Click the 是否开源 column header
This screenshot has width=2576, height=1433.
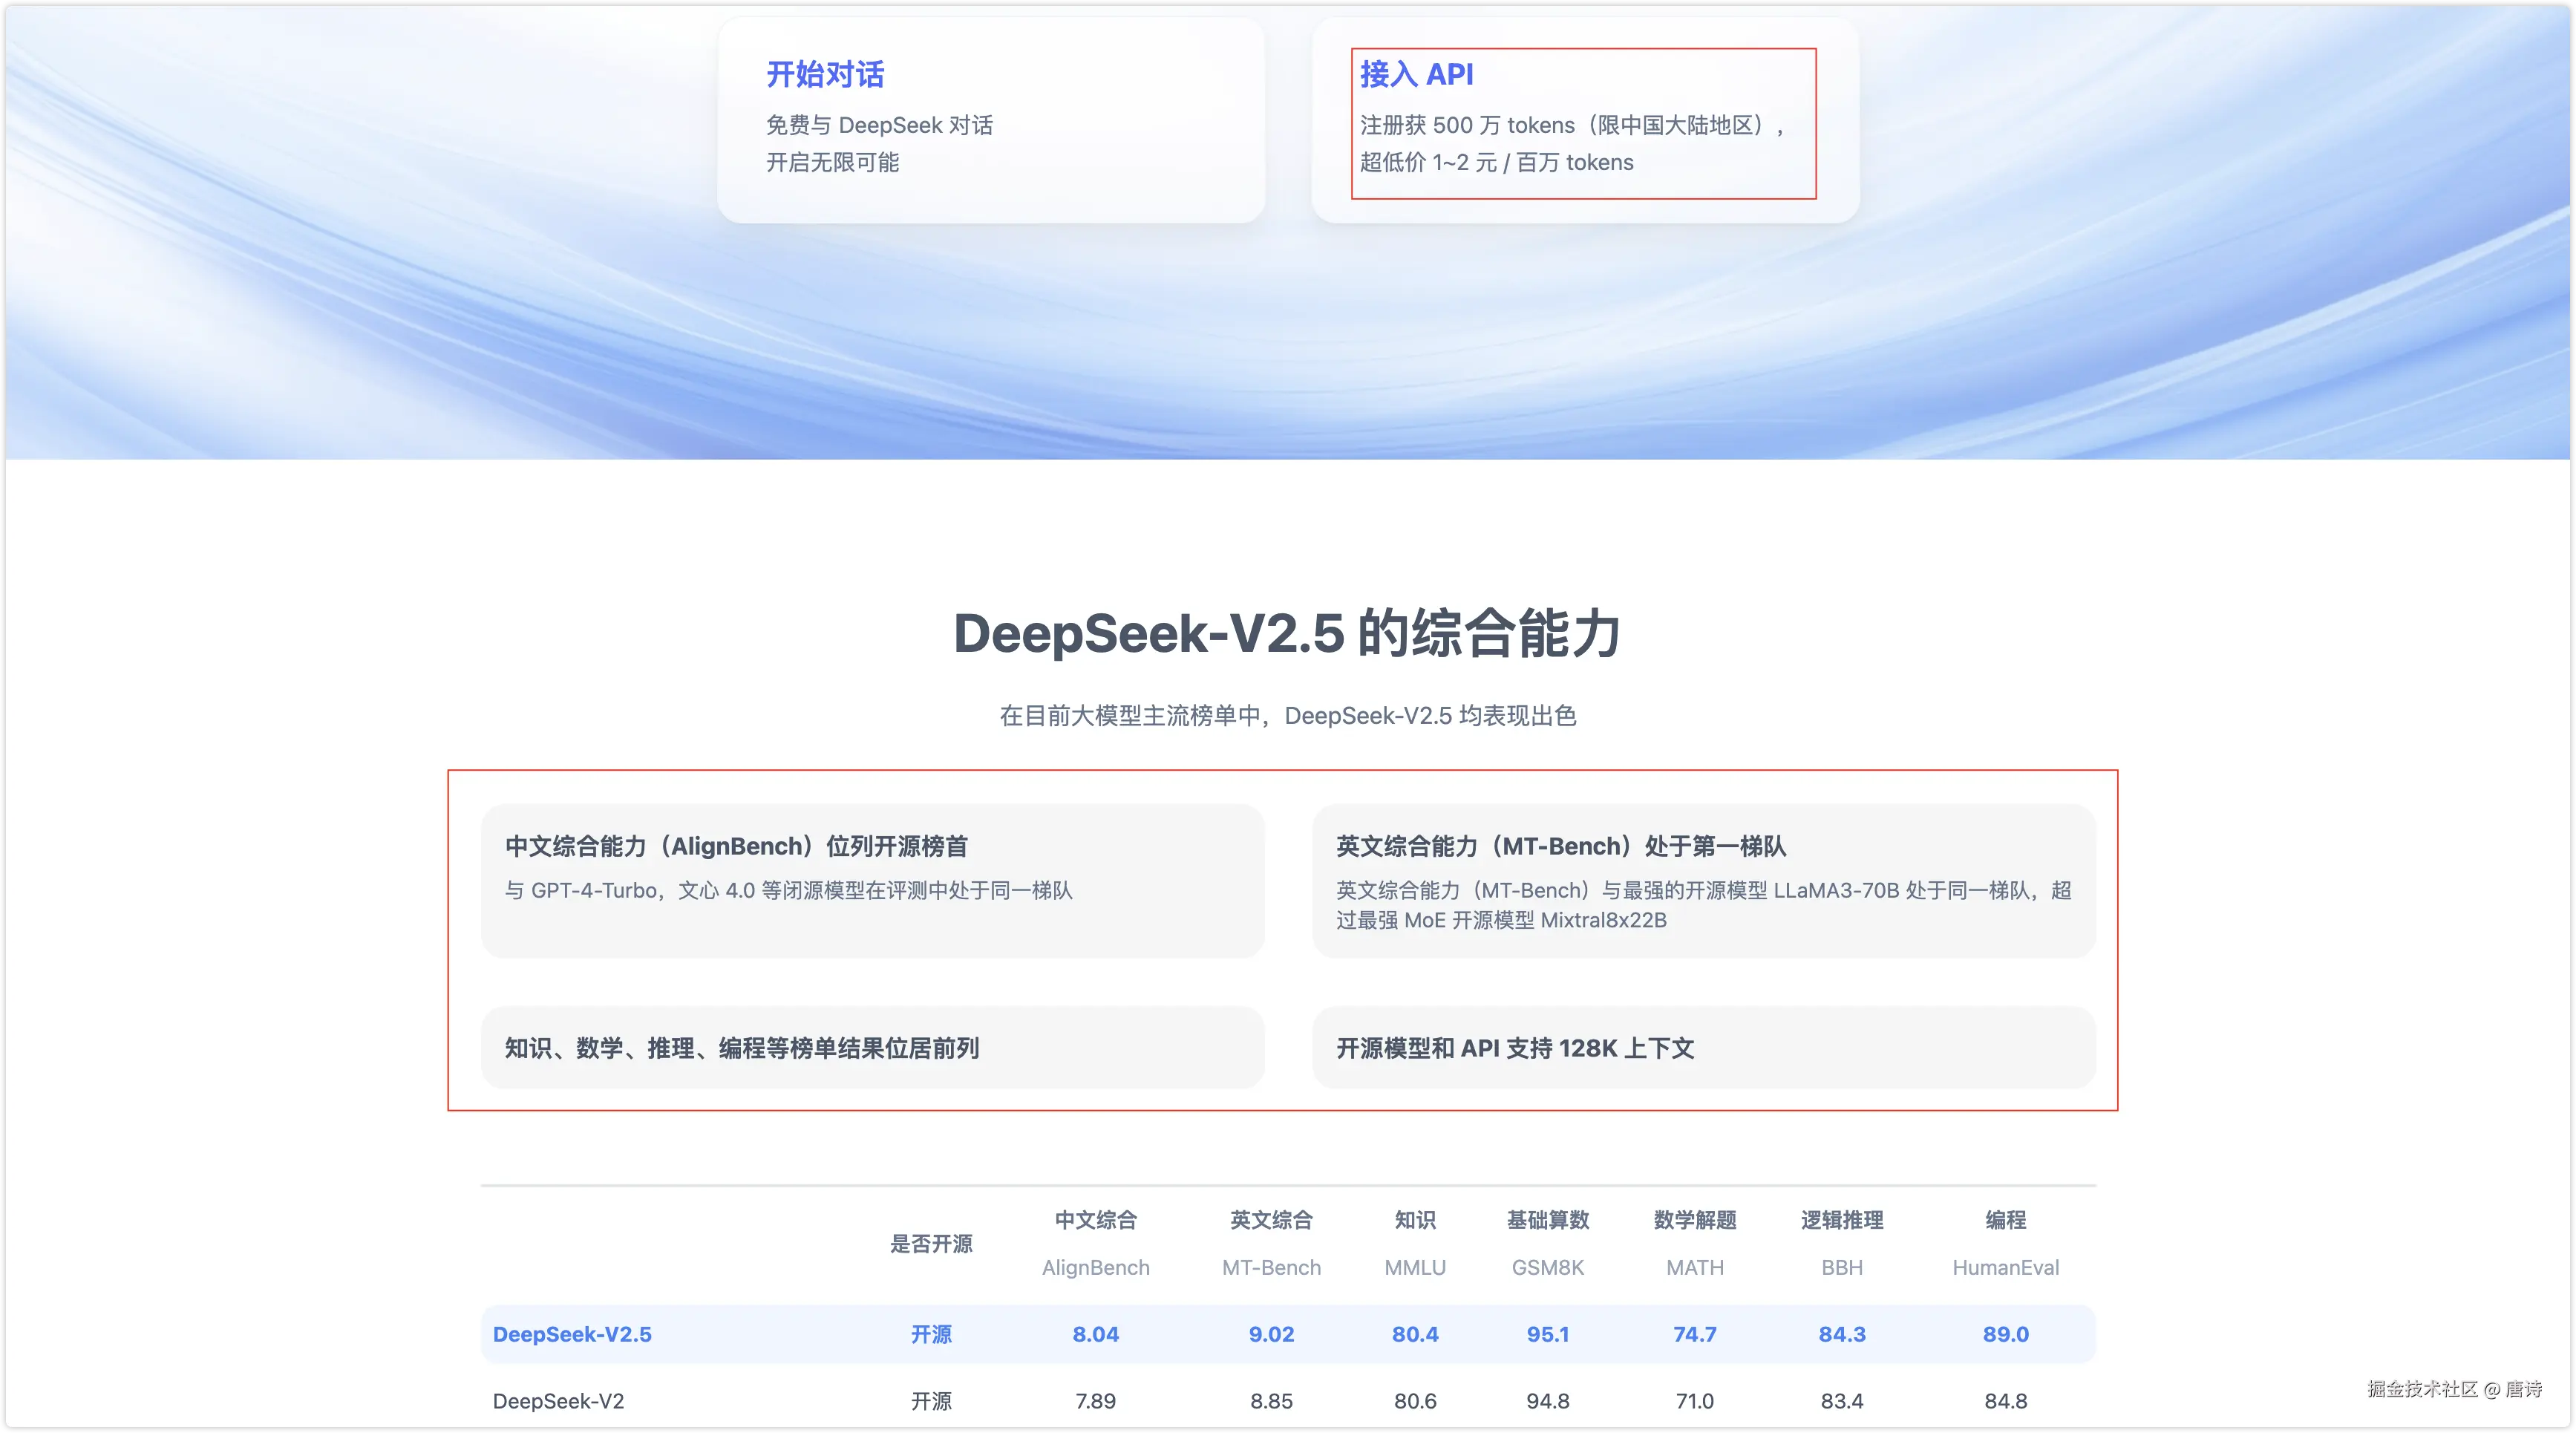point(931,1243)
